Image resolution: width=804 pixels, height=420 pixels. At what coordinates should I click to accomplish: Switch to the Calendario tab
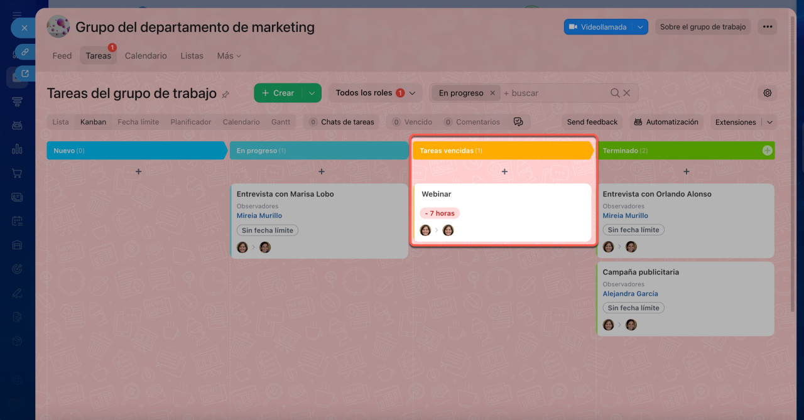coord(146,56)
